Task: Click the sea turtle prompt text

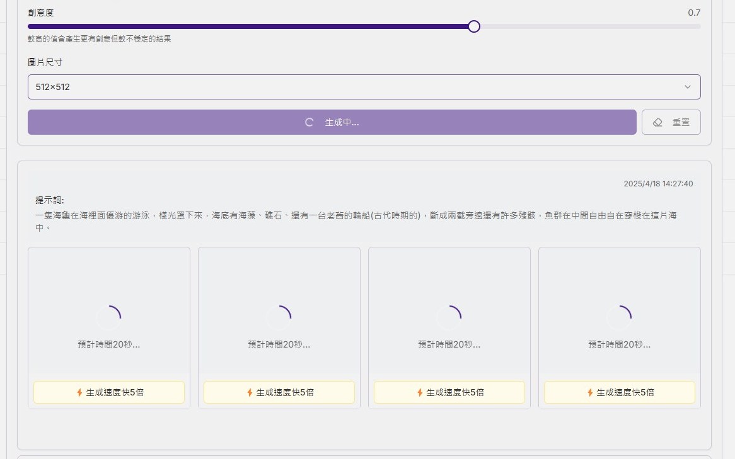Action: [x=356, y=222]
